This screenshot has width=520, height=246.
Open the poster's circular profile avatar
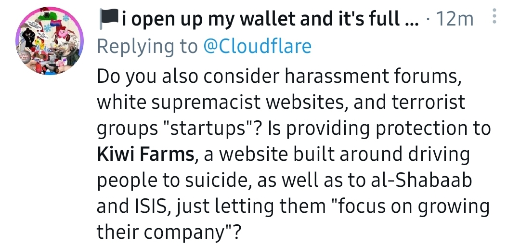pos(50,41)
